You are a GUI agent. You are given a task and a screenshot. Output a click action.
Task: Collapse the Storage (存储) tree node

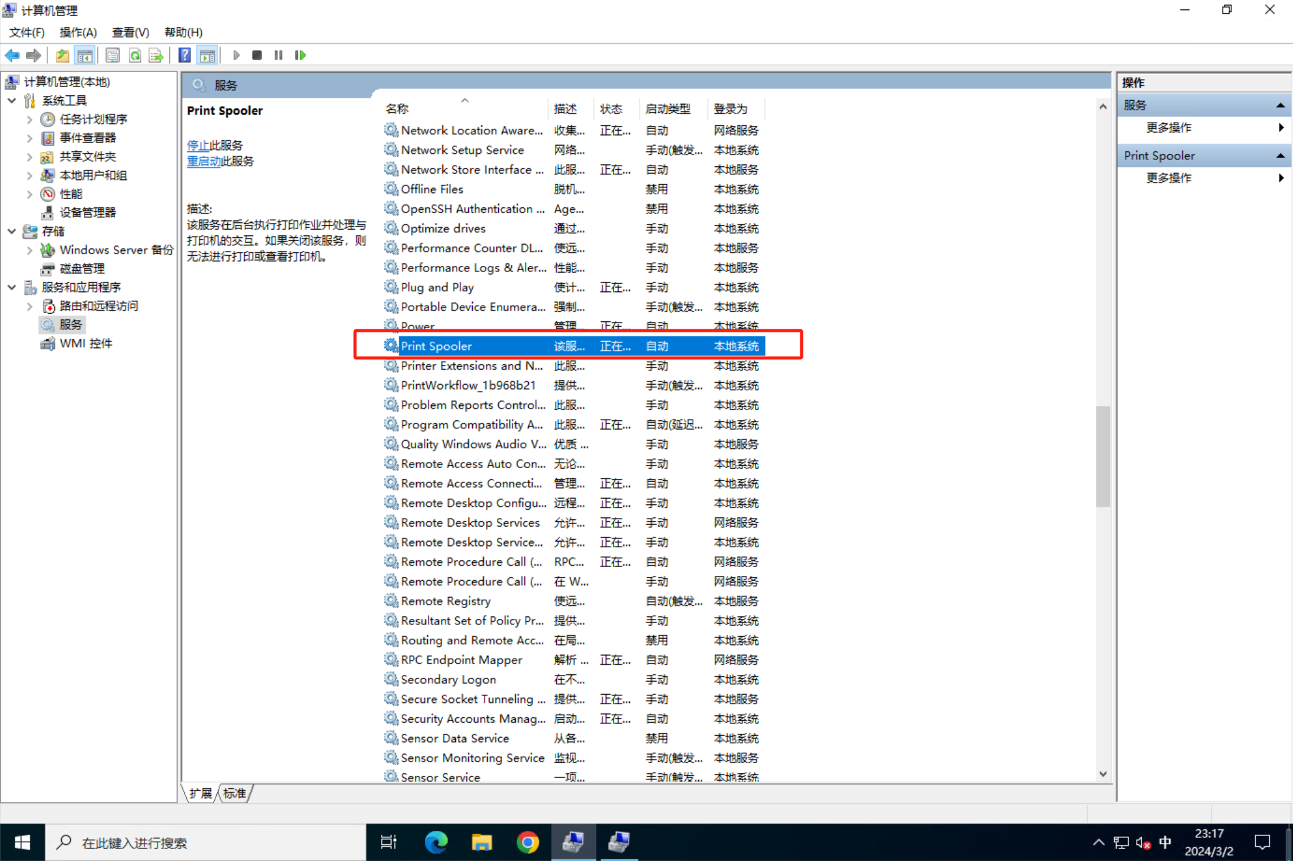[12, 231]
